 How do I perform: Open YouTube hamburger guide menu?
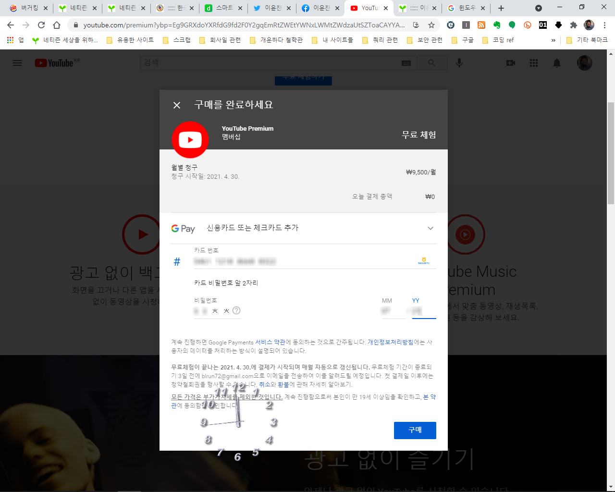click(17, 63)
